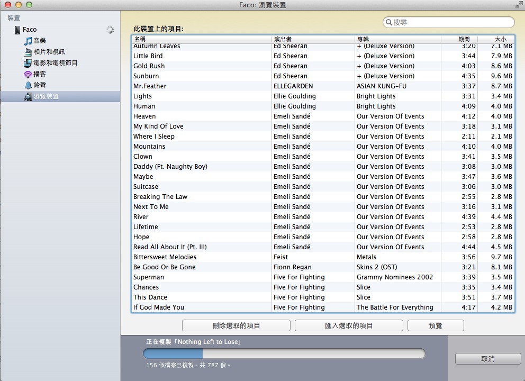Select the This Dance song row
This screenshot has width=525, height=381.
pyautogui.click(x=323, y=297)
